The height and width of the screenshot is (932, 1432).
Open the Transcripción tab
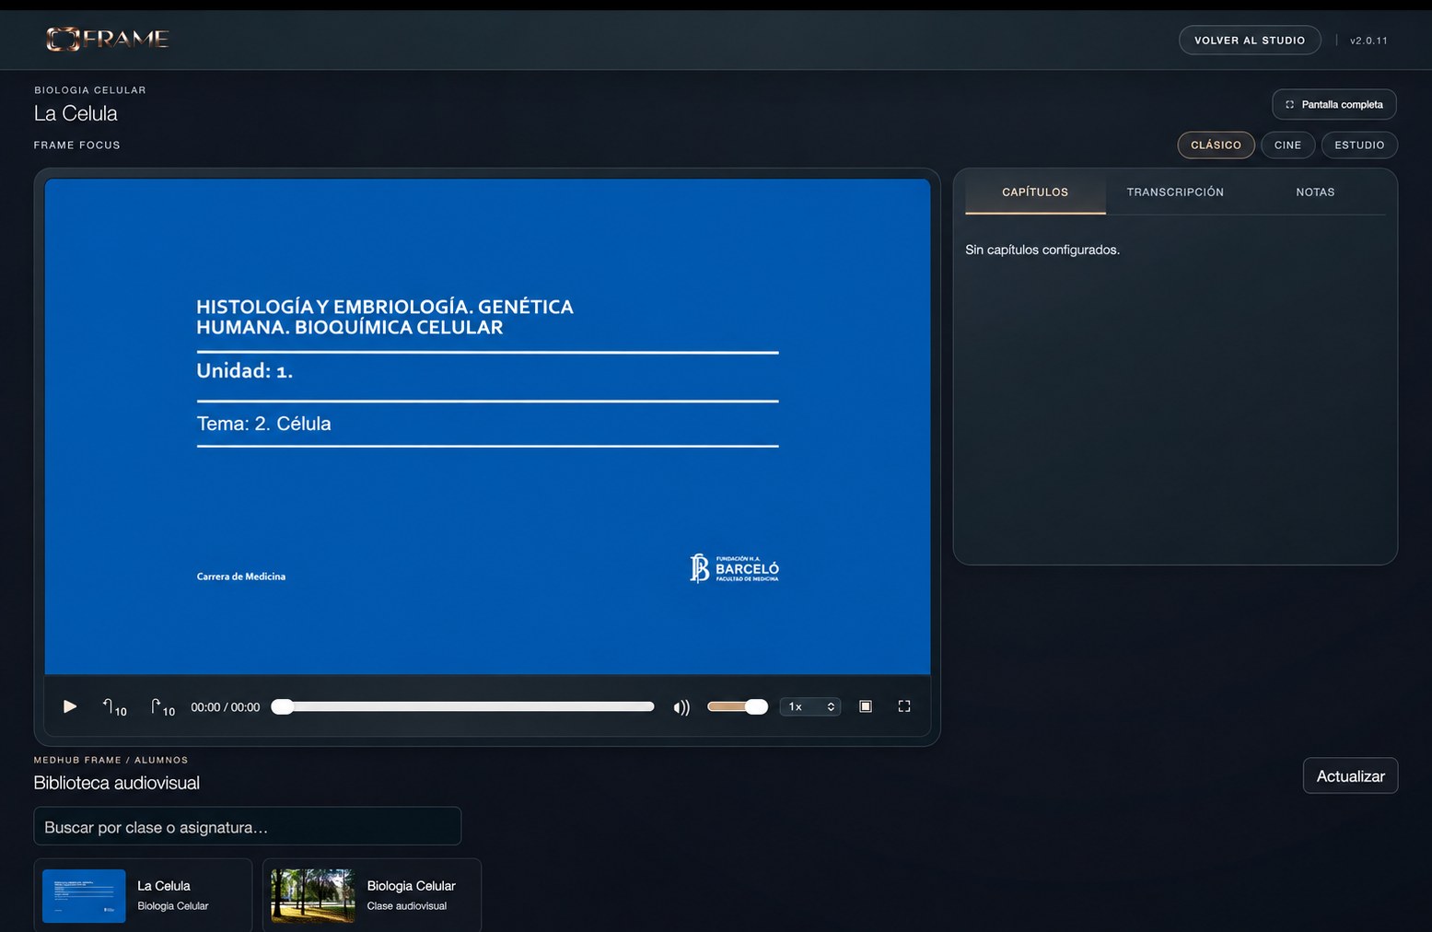coord(1175,192)
